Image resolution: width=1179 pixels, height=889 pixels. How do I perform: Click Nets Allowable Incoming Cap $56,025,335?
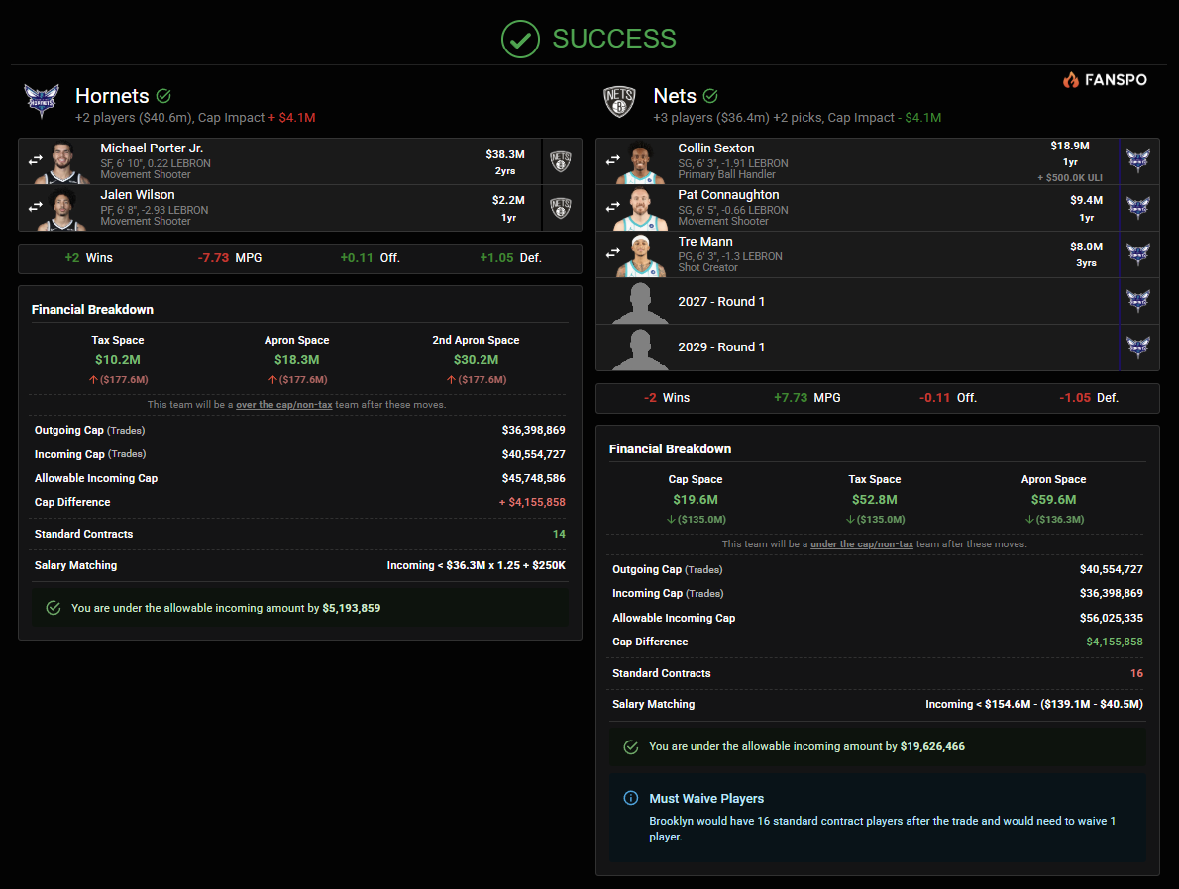click(1112, 618)
